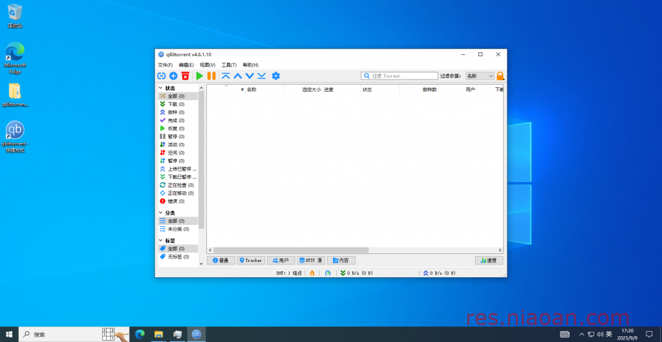The height and width of the screenshot is (342, 662).
Task: Switch to the 用户 peers tab
Action: point(281,261)
